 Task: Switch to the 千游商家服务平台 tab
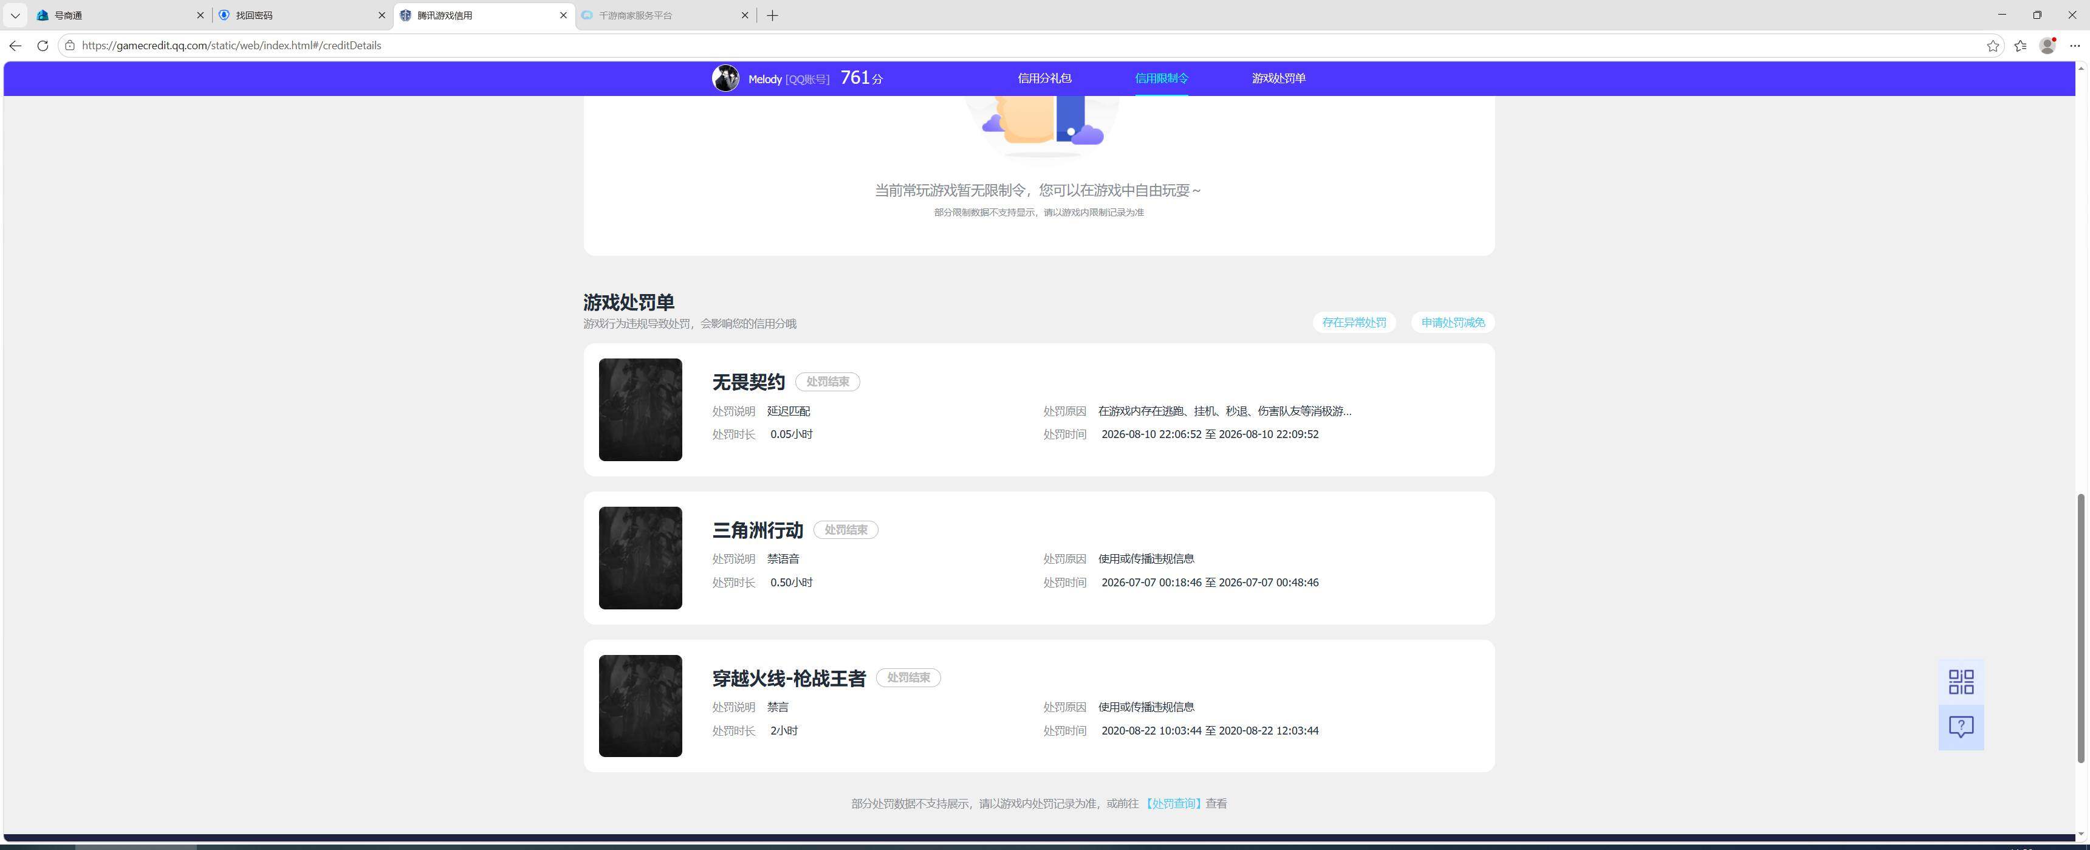coord(665,15)
